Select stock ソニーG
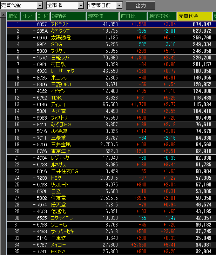This screenshot has height=255, width=216. 59,225
